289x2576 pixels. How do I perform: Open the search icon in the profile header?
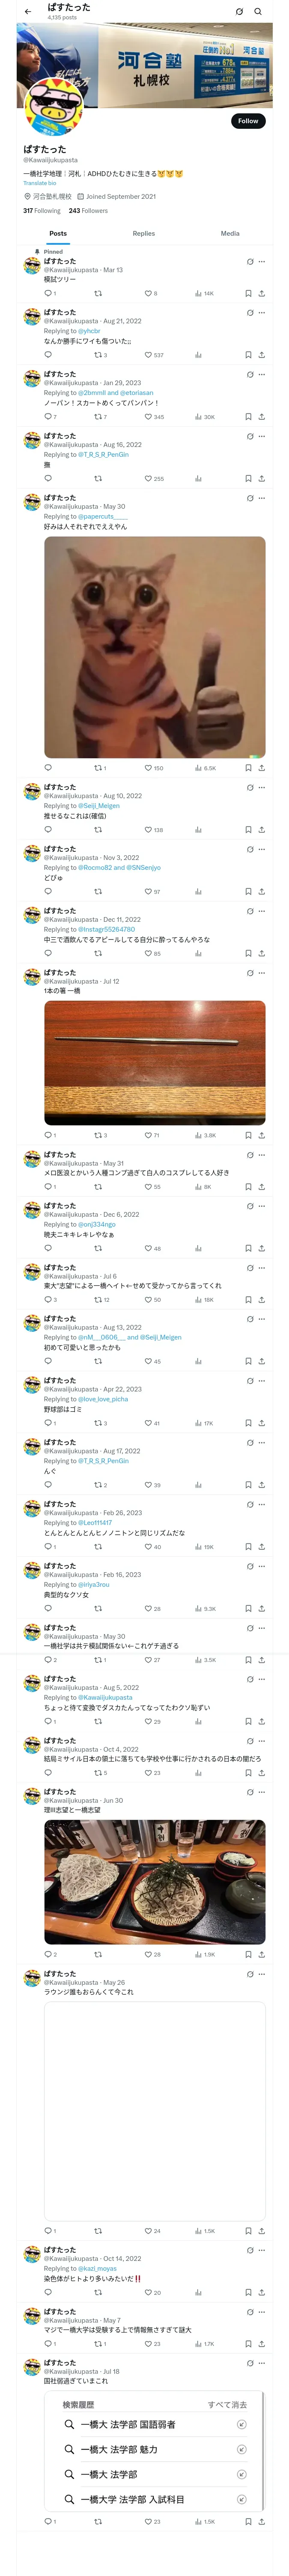258,12
